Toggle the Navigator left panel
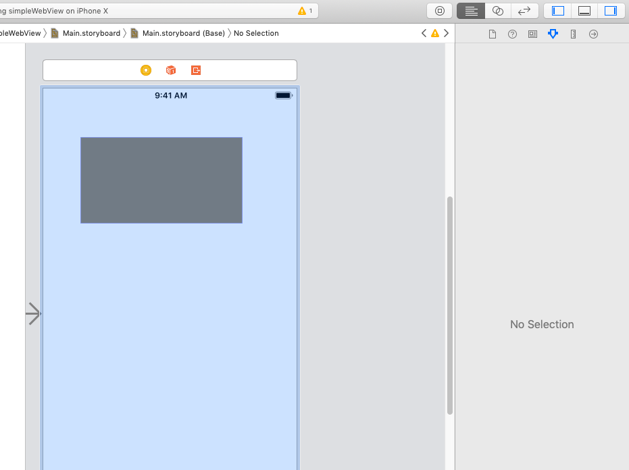The height and width of the screenshot is (470, 629). point(558,11)
